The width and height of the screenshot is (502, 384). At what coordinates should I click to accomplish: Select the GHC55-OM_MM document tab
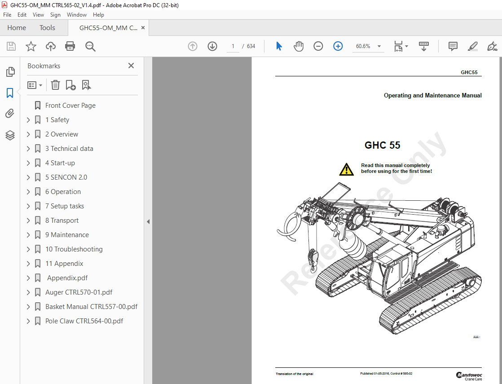(x=108, y=28)
